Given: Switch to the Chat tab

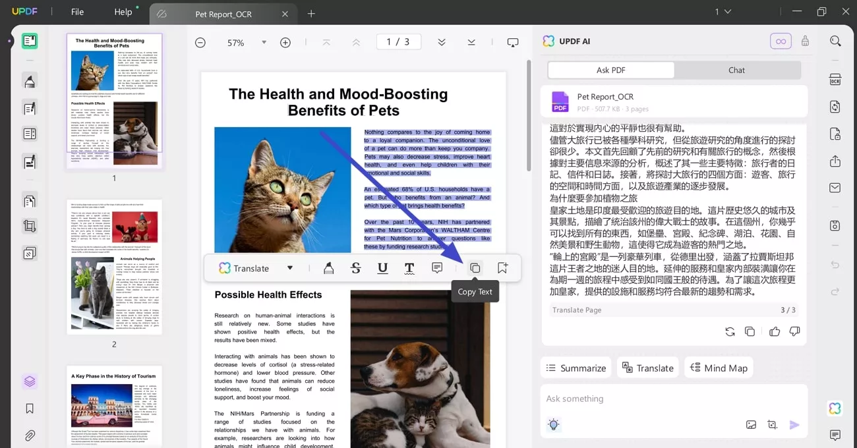Looking at the screenshot, I should (x=736, y=70).
